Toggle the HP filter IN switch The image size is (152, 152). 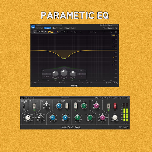(34, 106)
